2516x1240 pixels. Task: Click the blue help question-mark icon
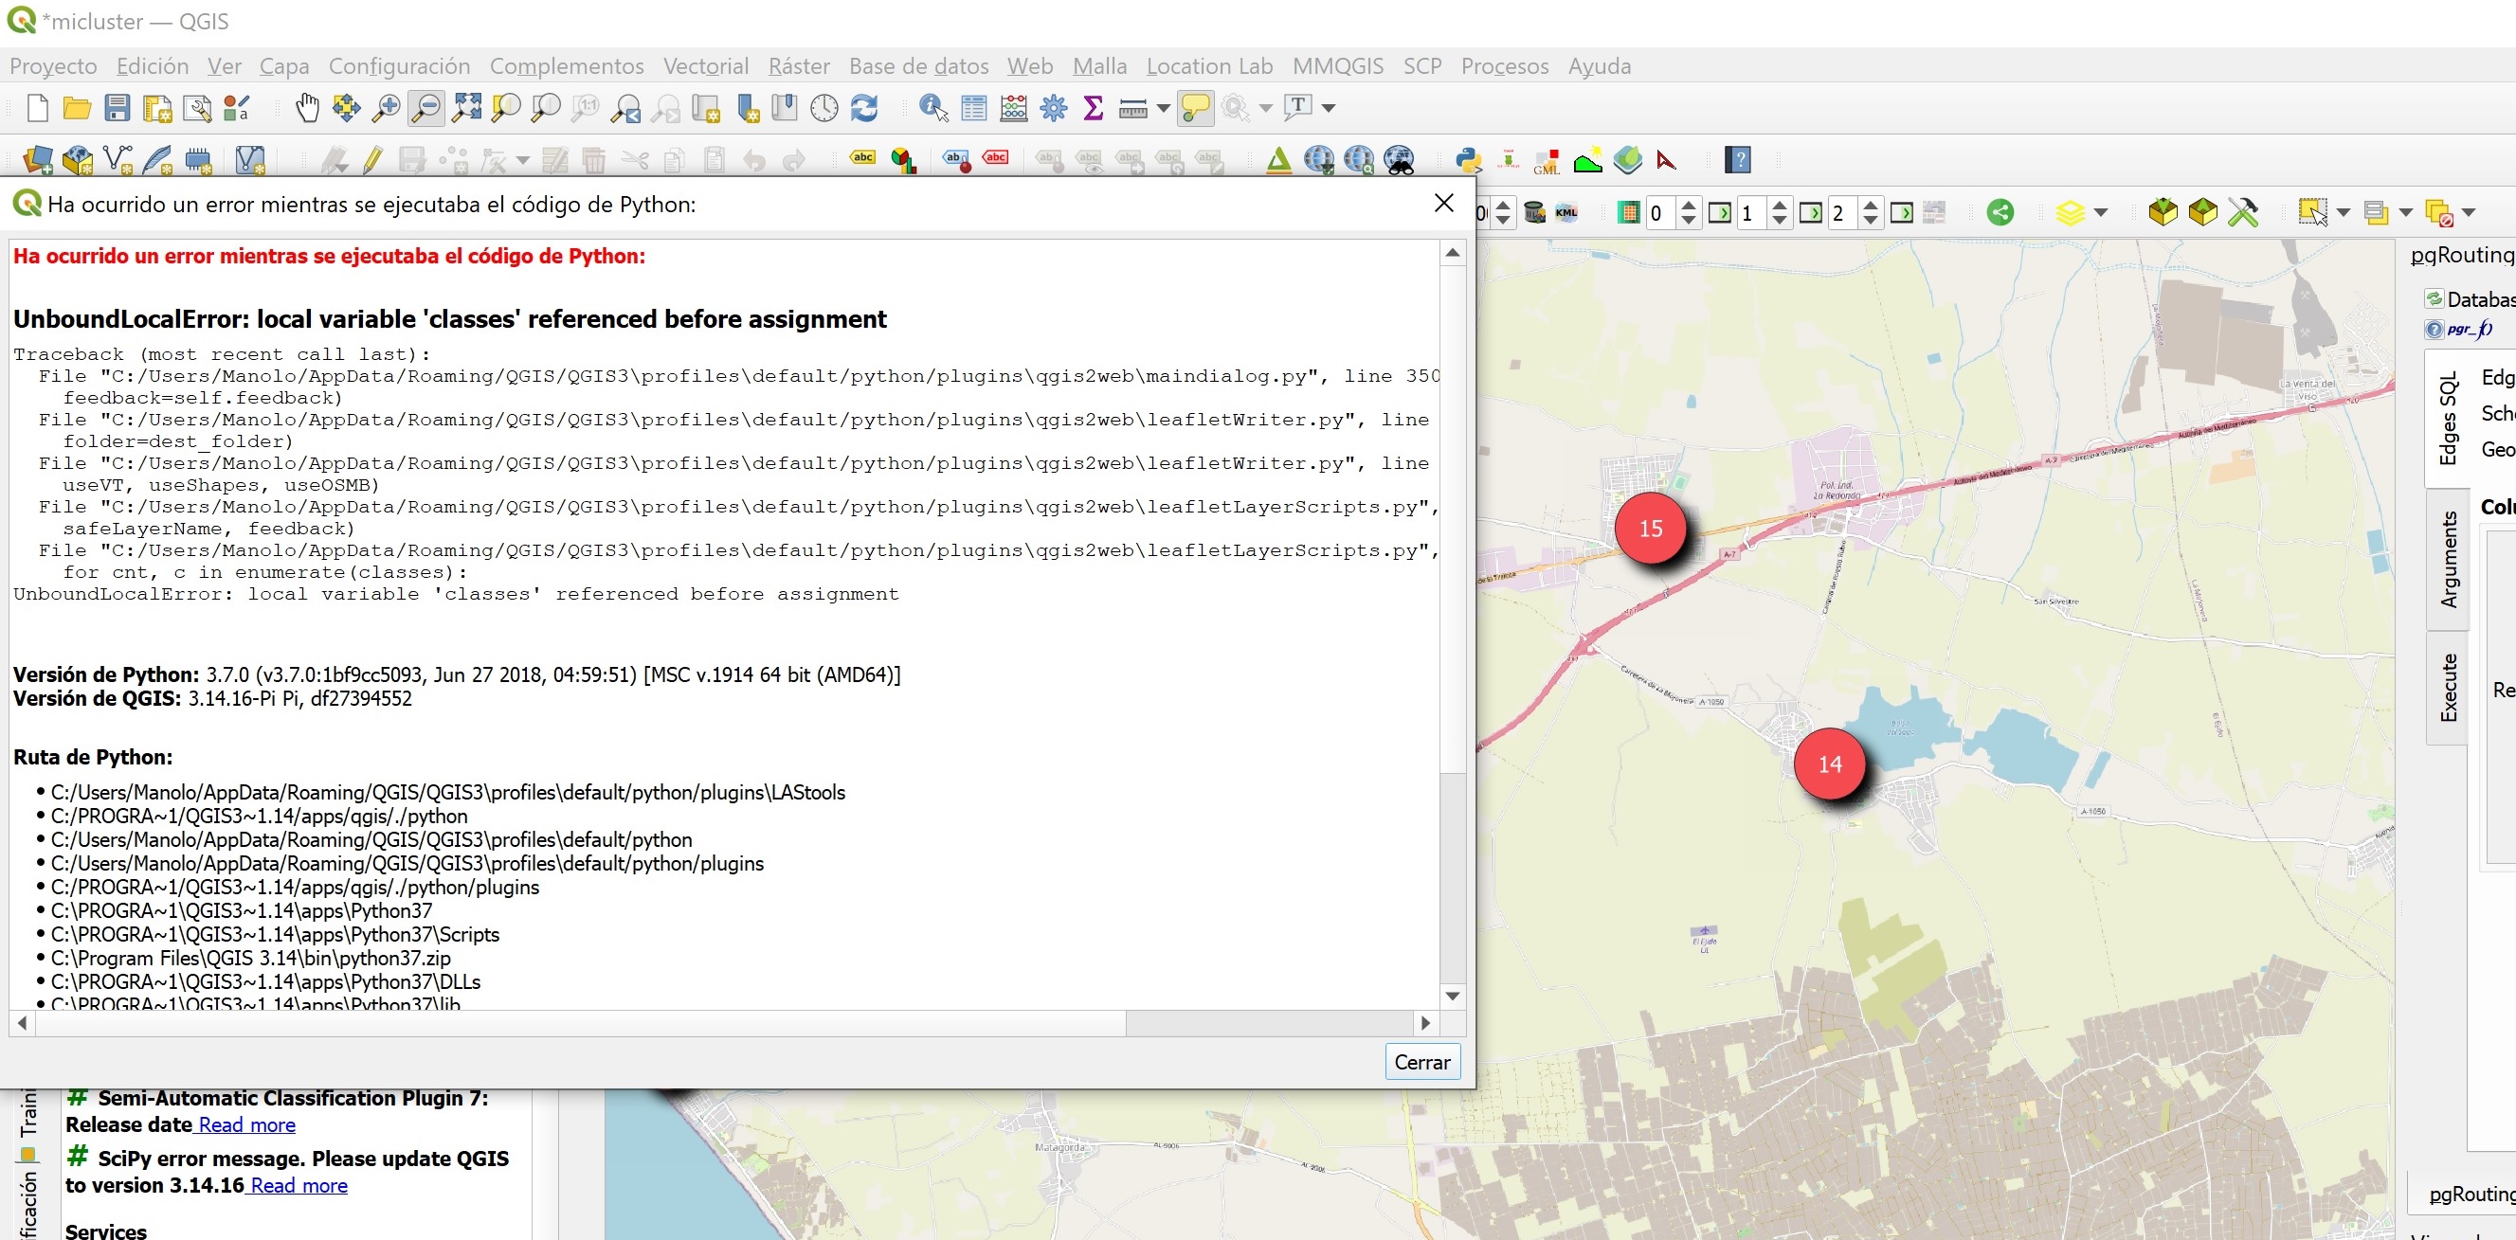(x=1739, y=159)
